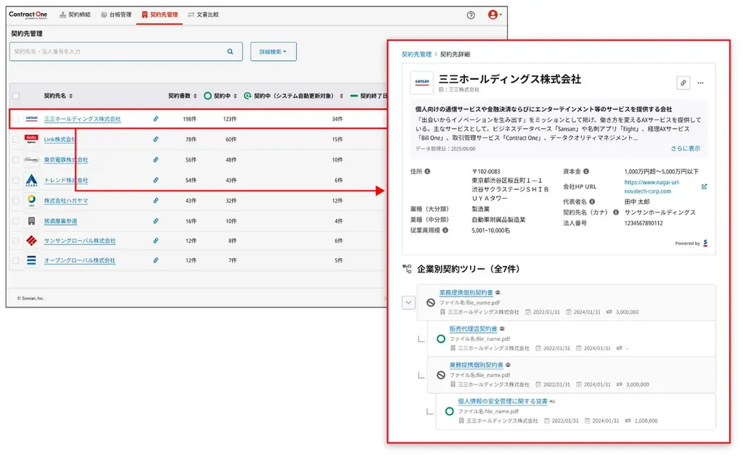This screenshot has width=743, height=459.
Task: Click the link icon in company detail header
Action: 684,83
